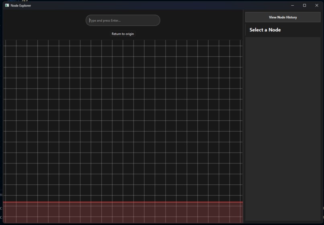Close the Node Explorer window
324x225 pixels.
316,5
